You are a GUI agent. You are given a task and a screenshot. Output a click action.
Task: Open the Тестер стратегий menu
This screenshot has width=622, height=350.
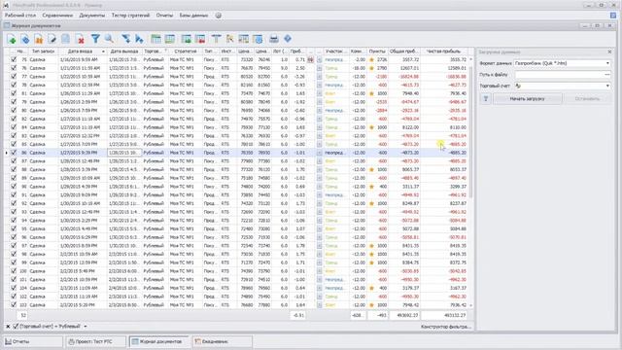[x=130, y=16]
